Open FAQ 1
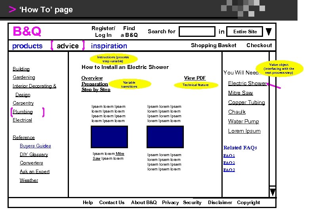The width and height of the screenshot is (309, 214). click(x=229, y=156)
